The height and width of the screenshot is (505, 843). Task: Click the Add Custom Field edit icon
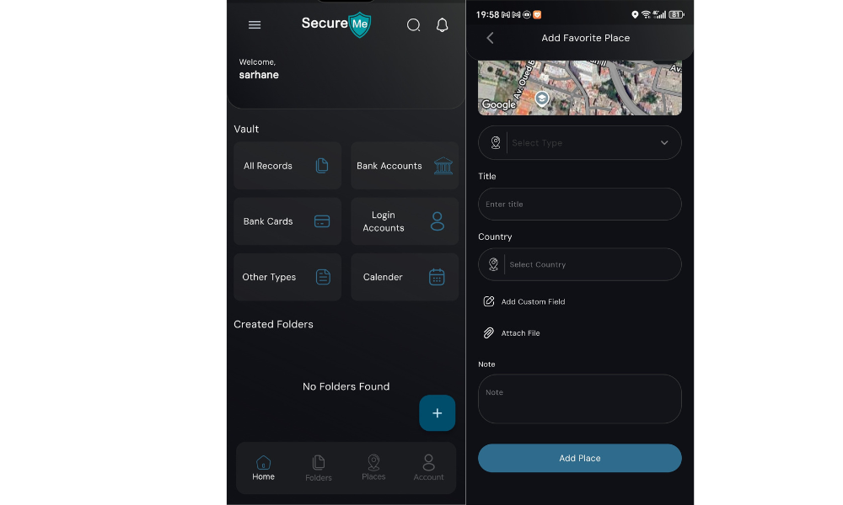point(489,301)
